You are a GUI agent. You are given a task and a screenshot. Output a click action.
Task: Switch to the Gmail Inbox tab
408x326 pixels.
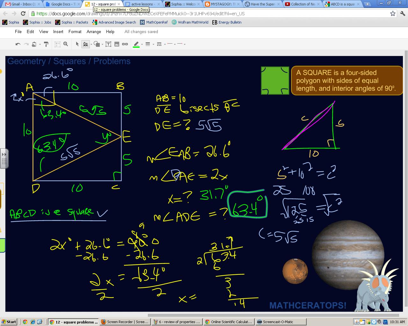tap(22, 4)
